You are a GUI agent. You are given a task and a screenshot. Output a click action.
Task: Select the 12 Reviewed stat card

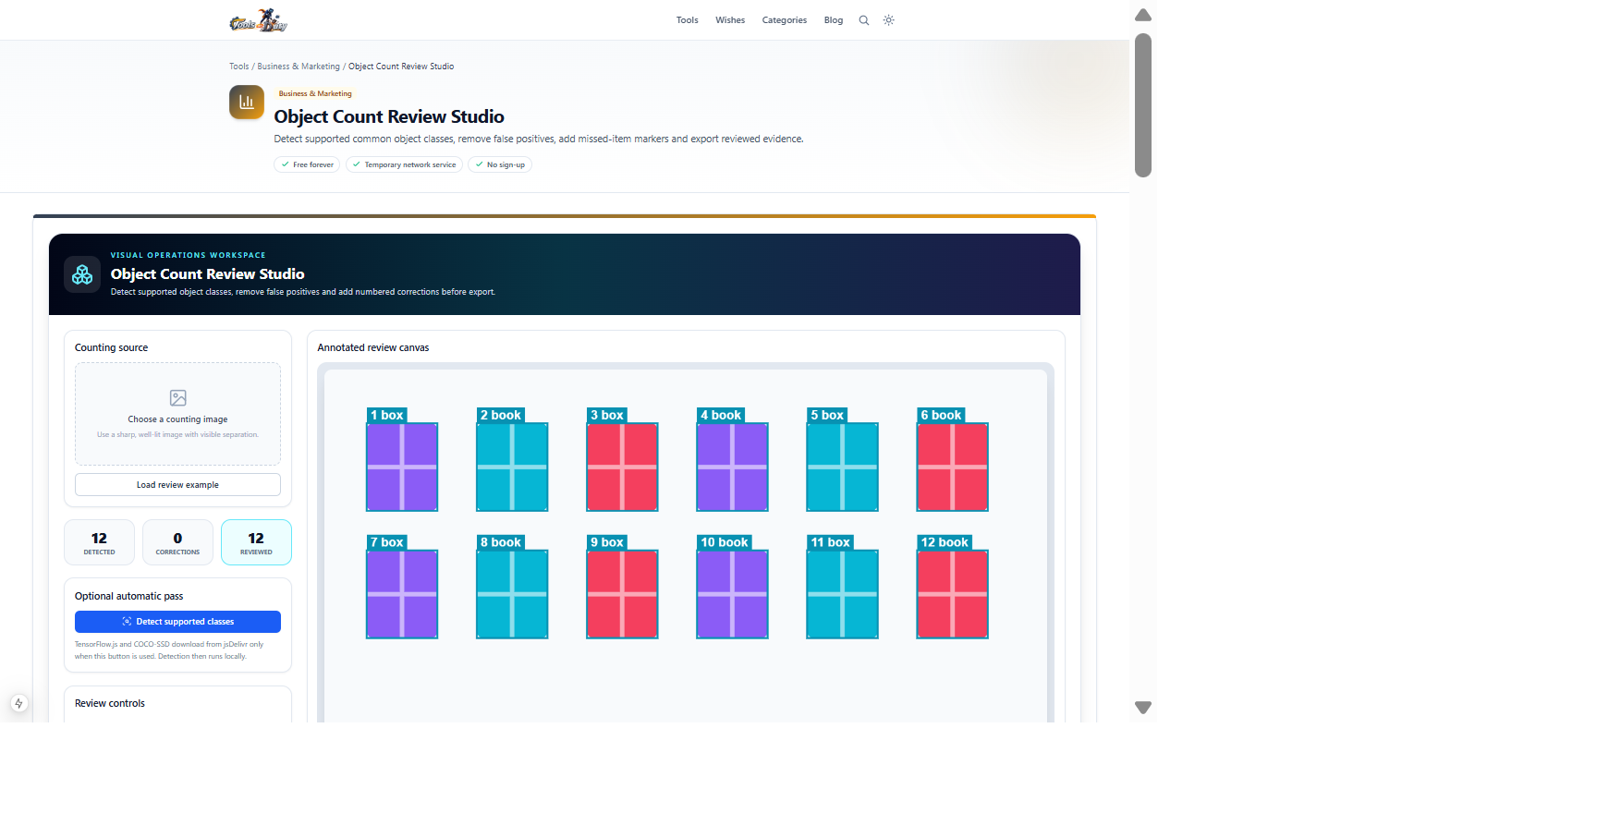point(256,542)
